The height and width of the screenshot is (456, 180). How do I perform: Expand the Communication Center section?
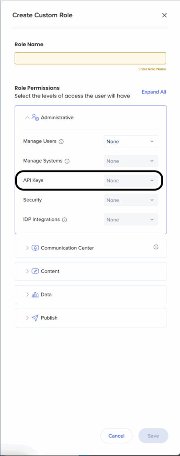[91, 248]
